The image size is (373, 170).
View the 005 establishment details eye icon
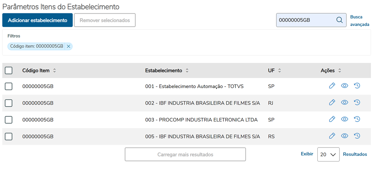(x=344, y=136)
